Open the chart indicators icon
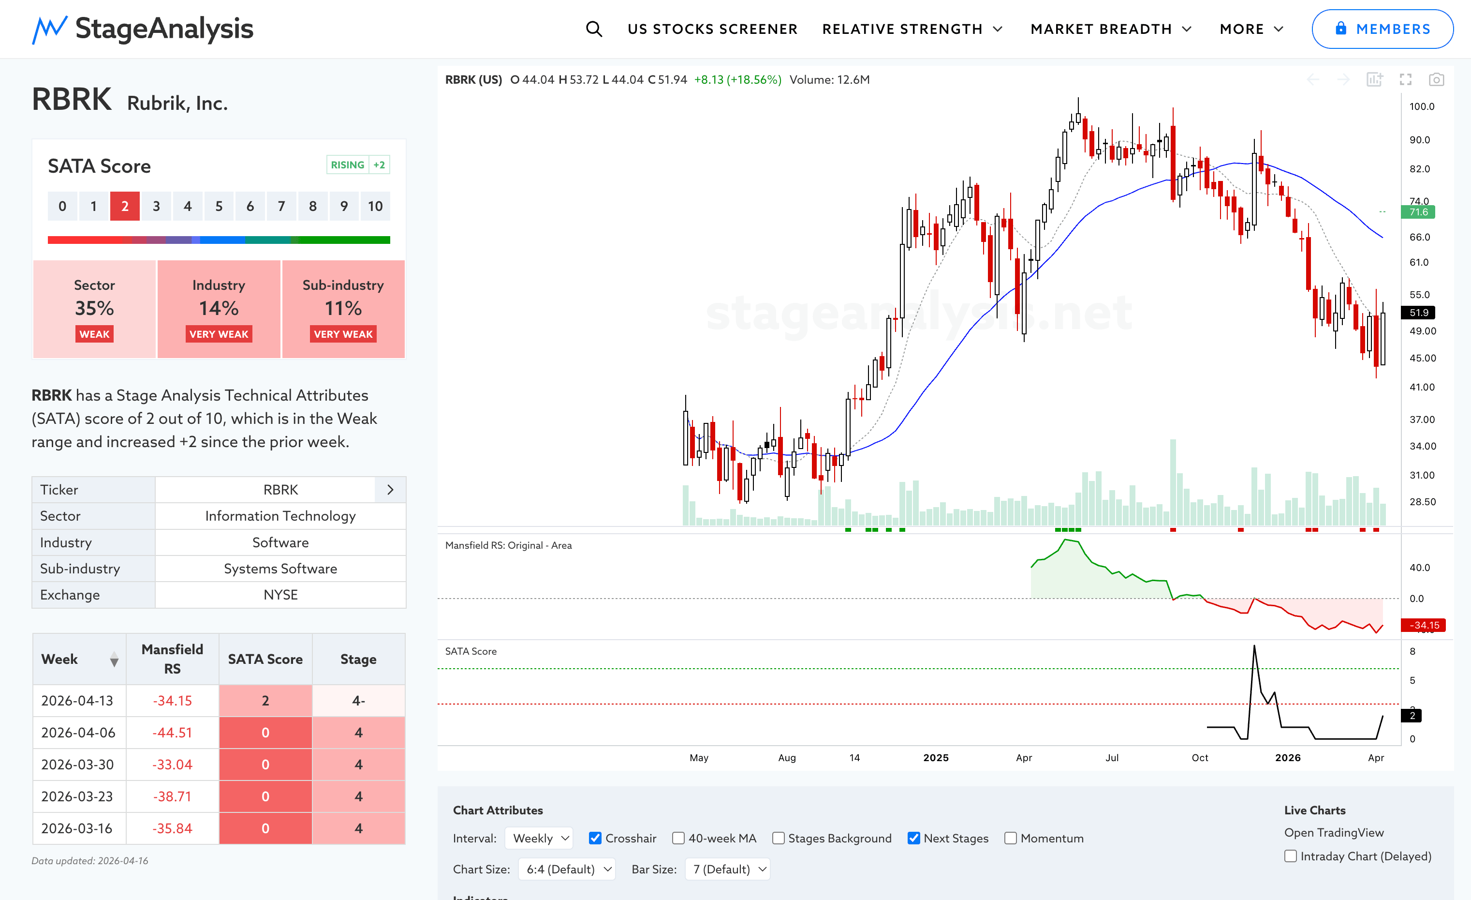The image size is (1471, 900). pos(1374,79)
